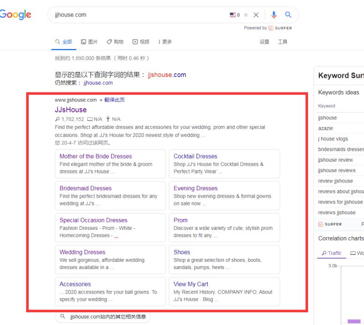
Task: Open Shoes sitelink
Action: coord(182,252)
